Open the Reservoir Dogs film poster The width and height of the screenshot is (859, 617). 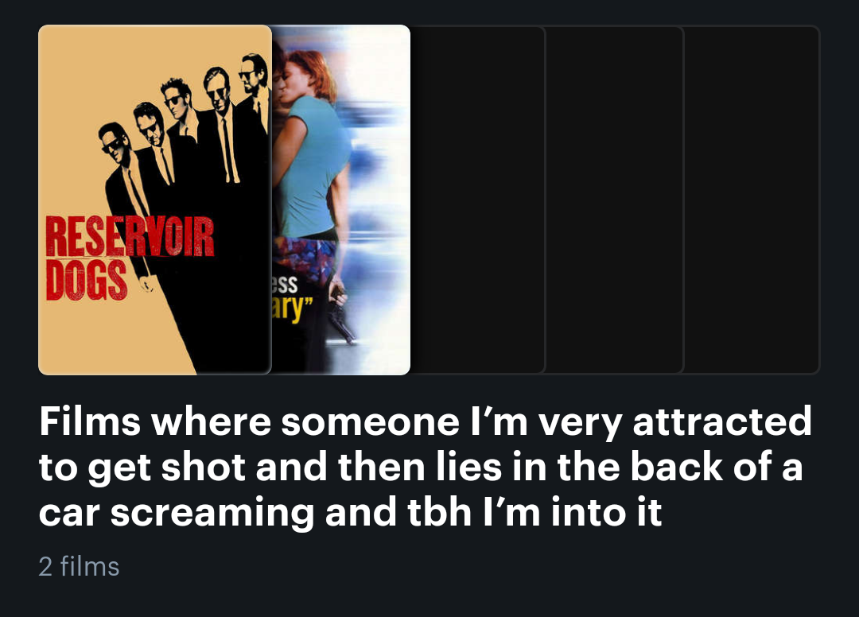155,200
